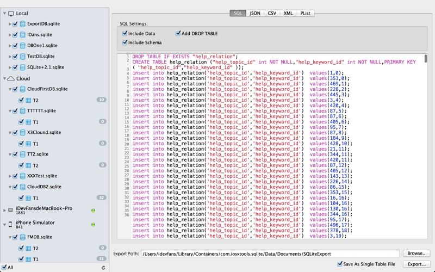Uncheck the FMDB.sqlite checkbox
Image resolution: width=435 pixels, height=272 pixels.
tap(15, 237)
